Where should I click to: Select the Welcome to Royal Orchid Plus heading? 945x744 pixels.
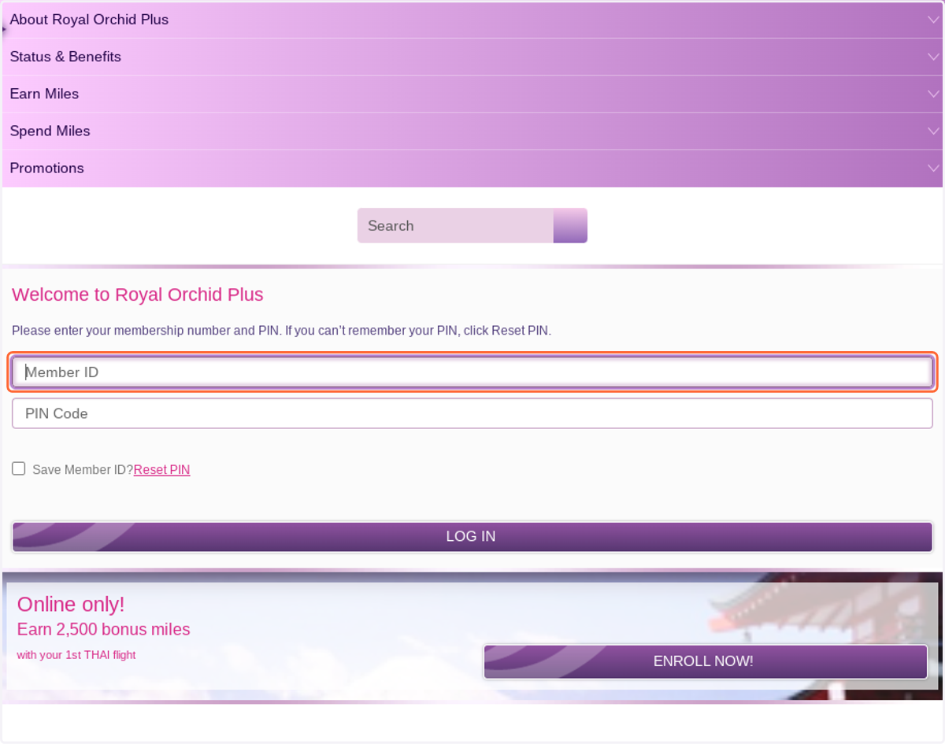pyautogui.click(x=138, y=295)
